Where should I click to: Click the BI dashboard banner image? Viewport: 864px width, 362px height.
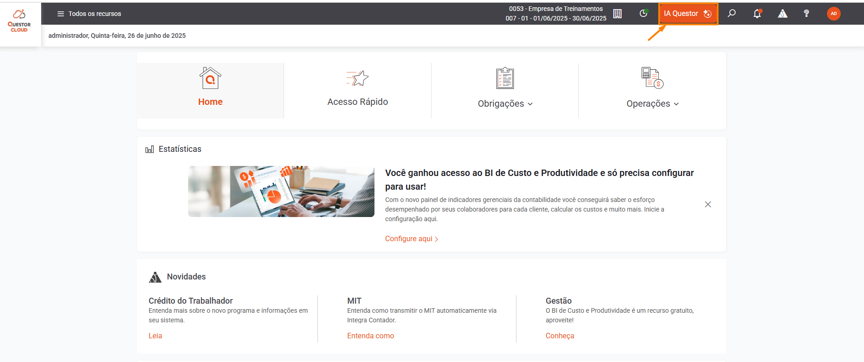(x=281, y=191)
